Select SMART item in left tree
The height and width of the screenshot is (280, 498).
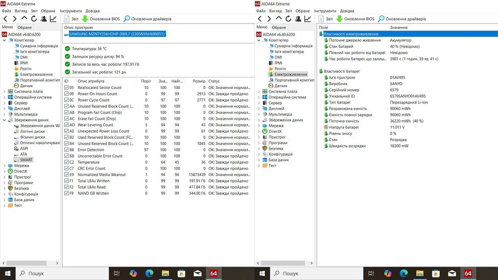click(x=26, y=160)
